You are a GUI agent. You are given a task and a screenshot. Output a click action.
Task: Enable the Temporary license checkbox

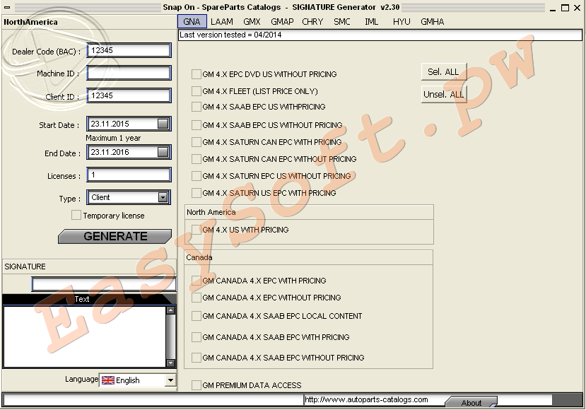click(76, 216)
